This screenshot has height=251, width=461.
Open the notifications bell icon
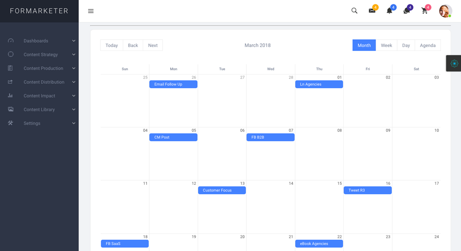[389, 11]
